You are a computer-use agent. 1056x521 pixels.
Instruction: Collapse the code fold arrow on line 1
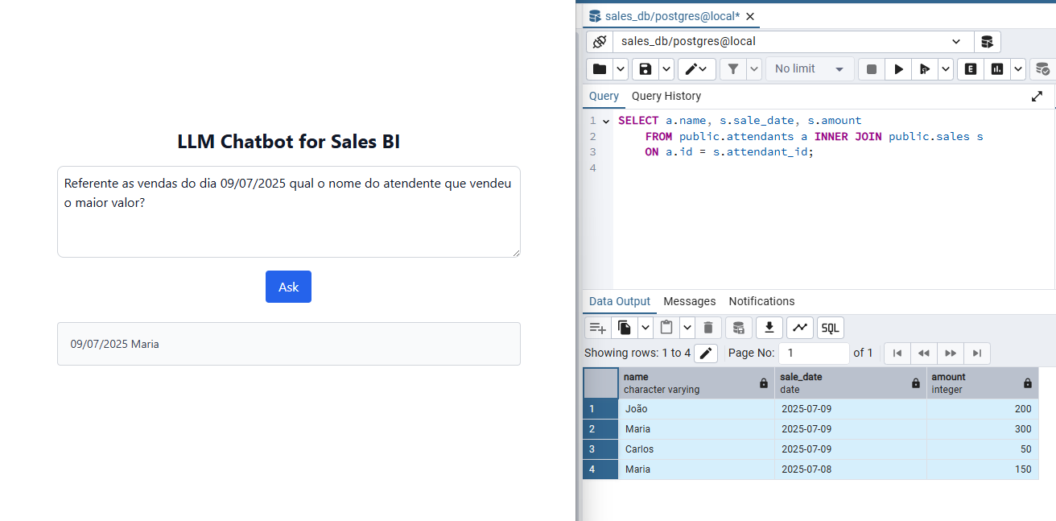[x=606, y=121]
